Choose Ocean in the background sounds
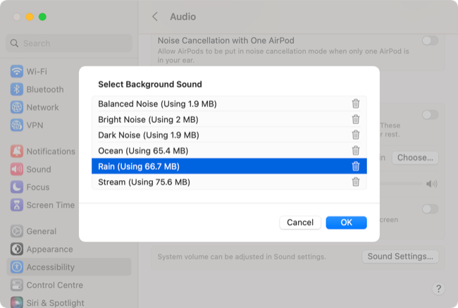This screenshot has height=308, width=458. coord(143,150)
